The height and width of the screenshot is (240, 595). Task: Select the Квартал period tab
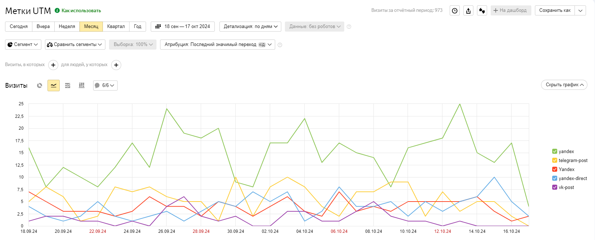[116, 27]
